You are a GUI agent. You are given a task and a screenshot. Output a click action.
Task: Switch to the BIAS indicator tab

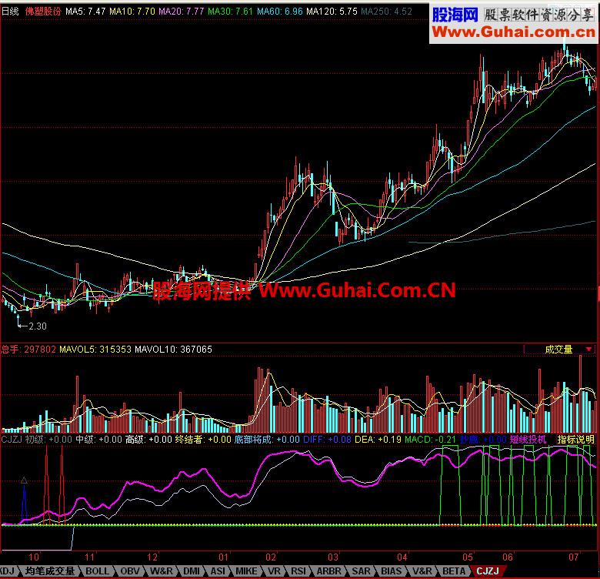pos(391,571)
